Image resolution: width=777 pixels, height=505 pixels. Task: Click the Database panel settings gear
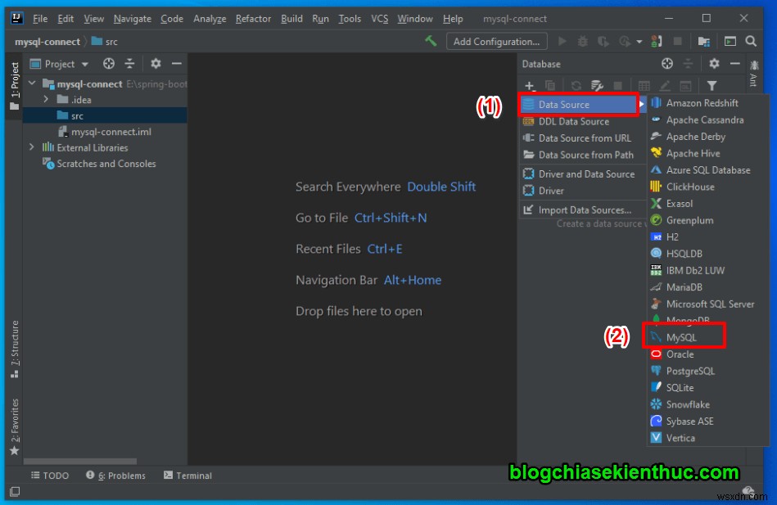714,64
